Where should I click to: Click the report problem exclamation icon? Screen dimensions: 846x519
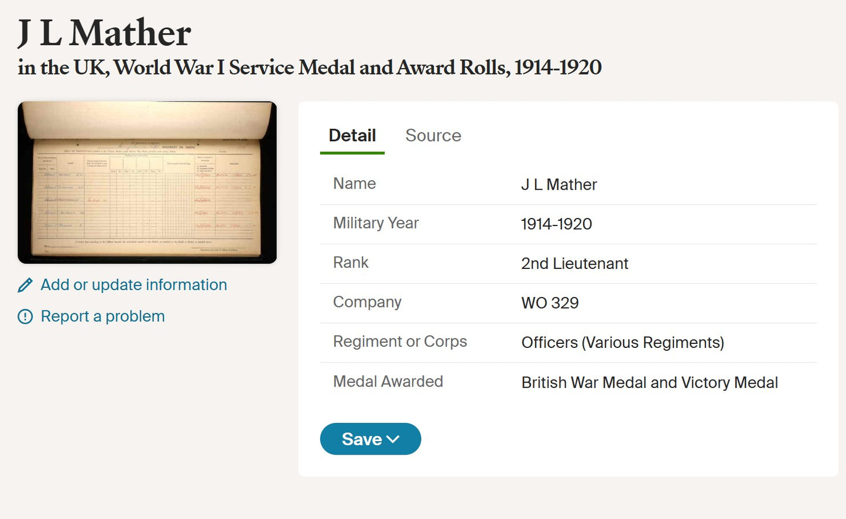pyautogui.click(x=24, y=316)
